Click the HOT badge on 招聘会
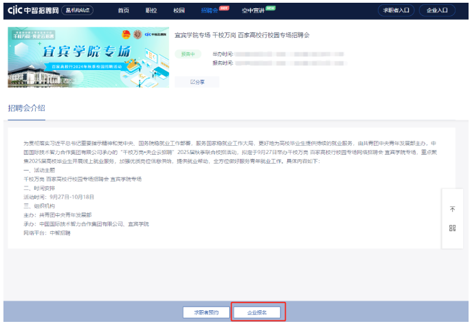 (224, 8)
